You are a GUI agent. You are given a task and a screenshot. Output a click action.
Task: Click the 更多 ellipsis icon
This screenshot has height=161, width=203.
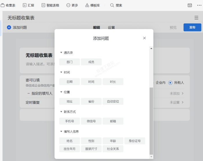pyautogui.click(x=68, y=5)
